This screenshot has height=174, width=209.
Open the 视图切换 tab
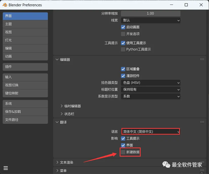25,85
